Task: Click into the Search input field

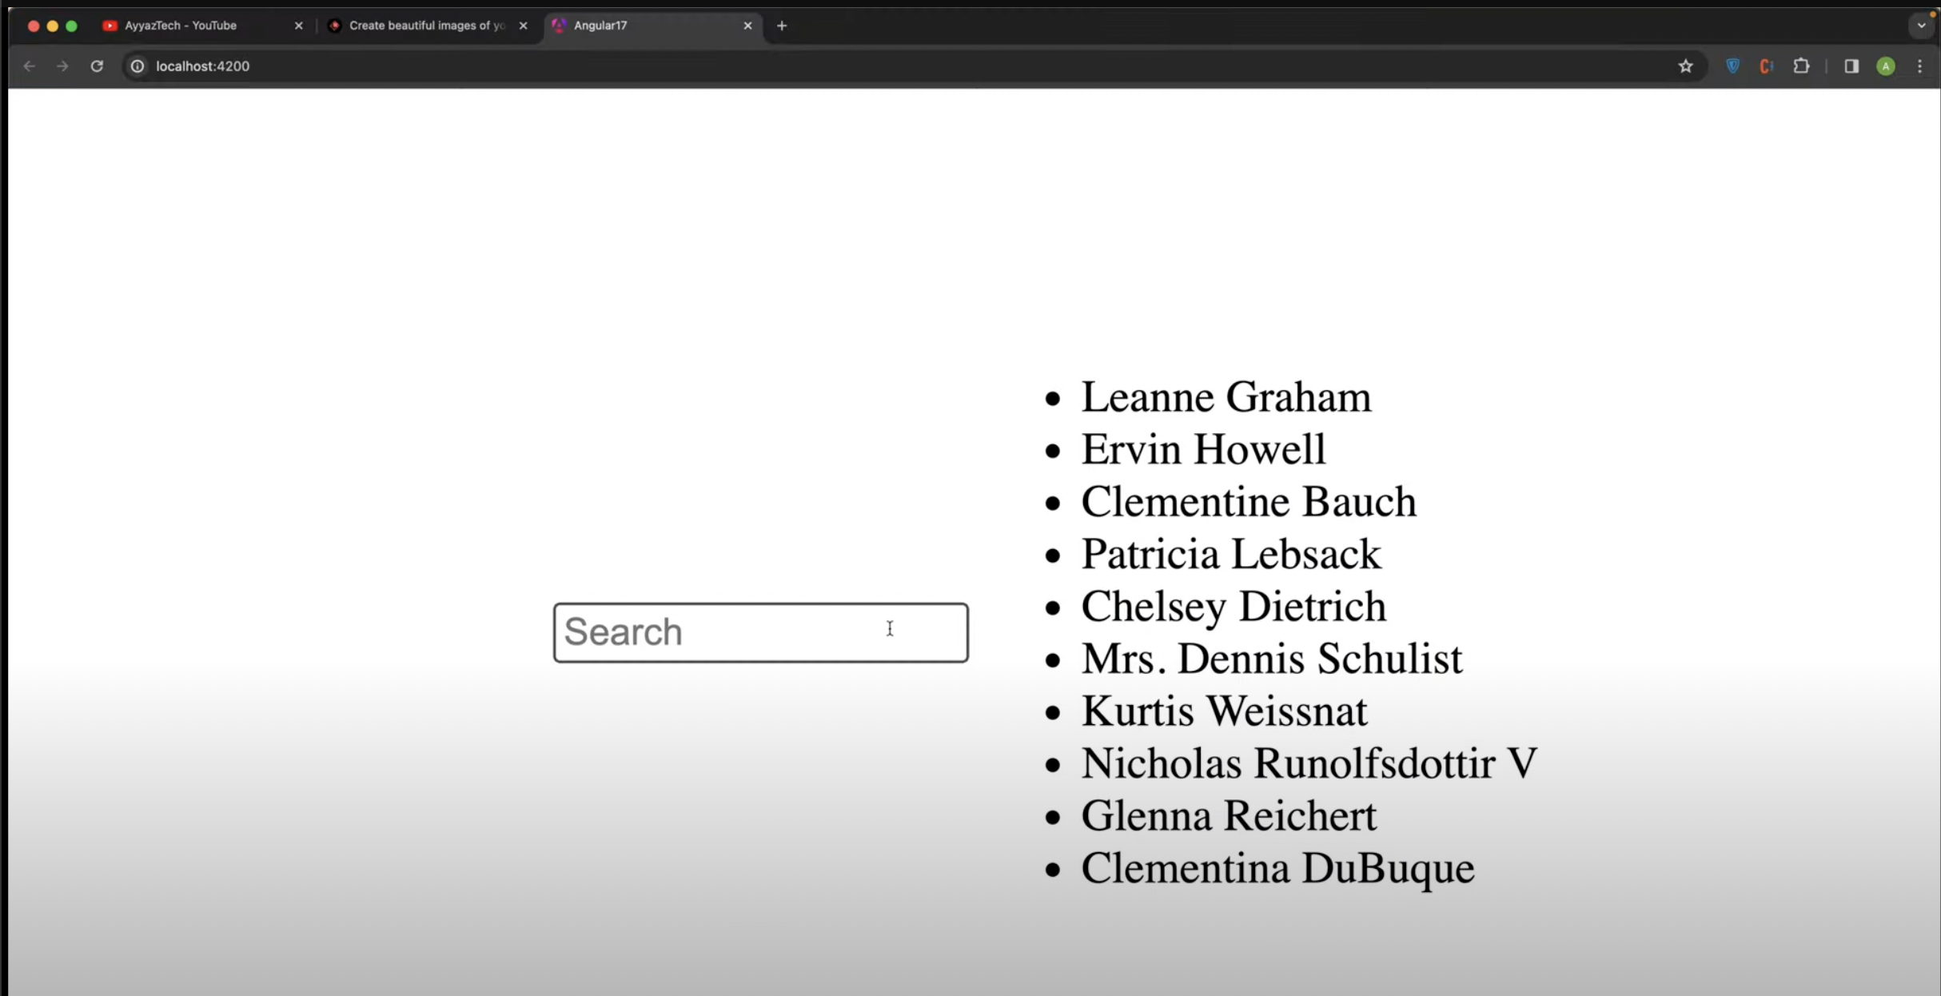Action: 759,632
